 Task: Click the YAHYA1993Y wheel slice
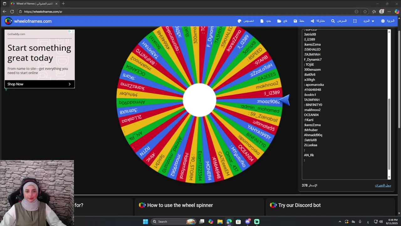pyautogui.click(x=259, y=132)
